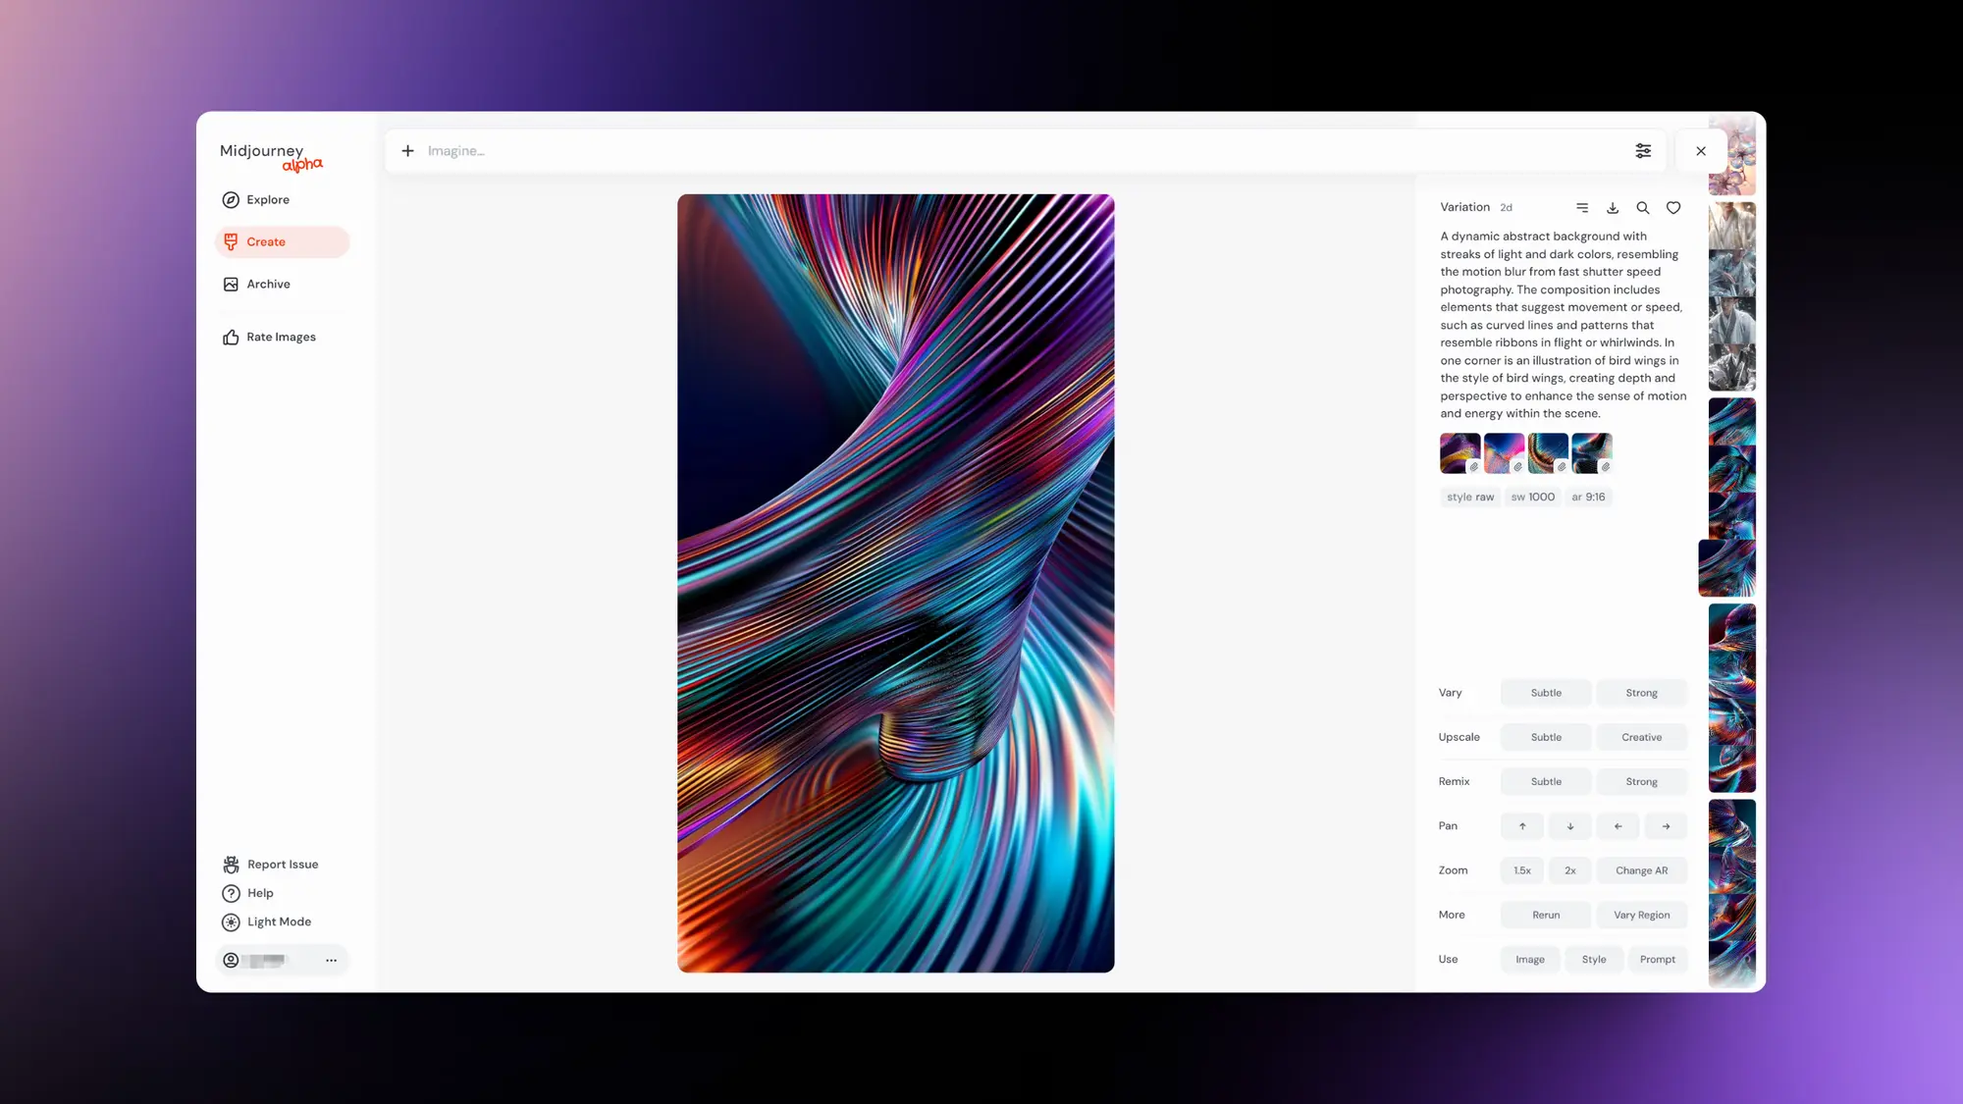Viewport: 1963px width, 1104px height.
Task: Open Vary Region editor
Action: tap(1641, 915)
